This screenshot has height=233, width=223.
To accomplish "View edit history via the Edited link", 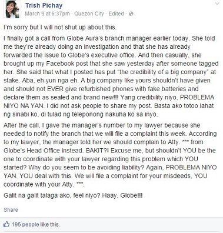I will tap(116, 14).
